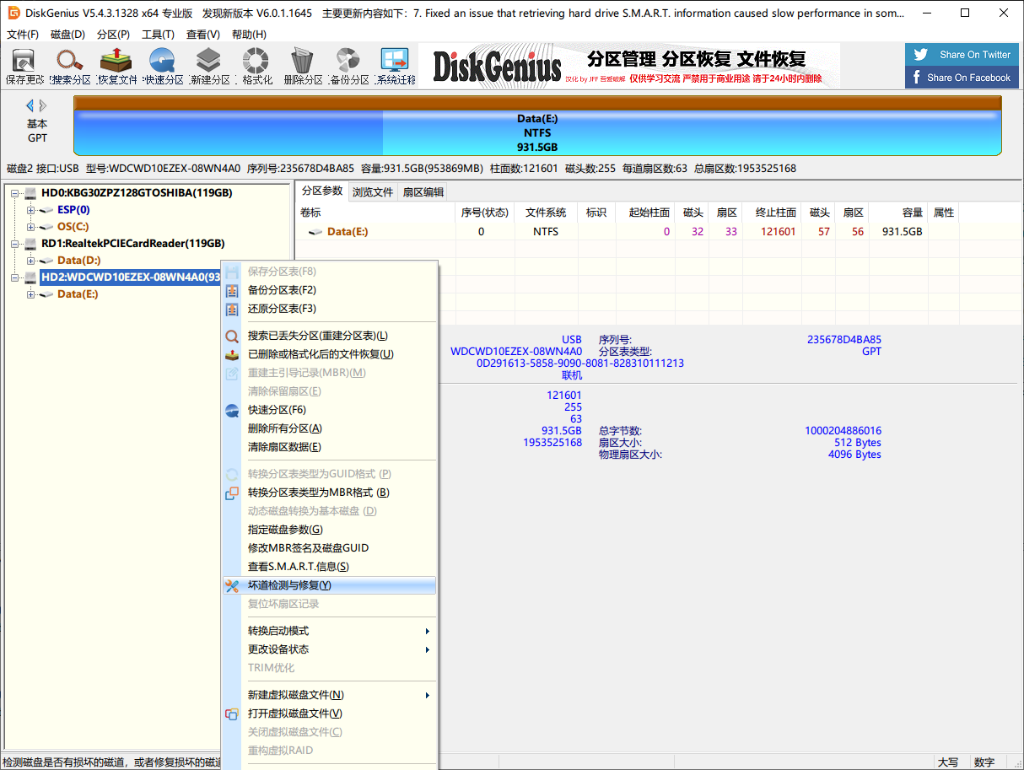Open the 文件(F) menu
Viewport: 1024px width, 770px height.
23,35
